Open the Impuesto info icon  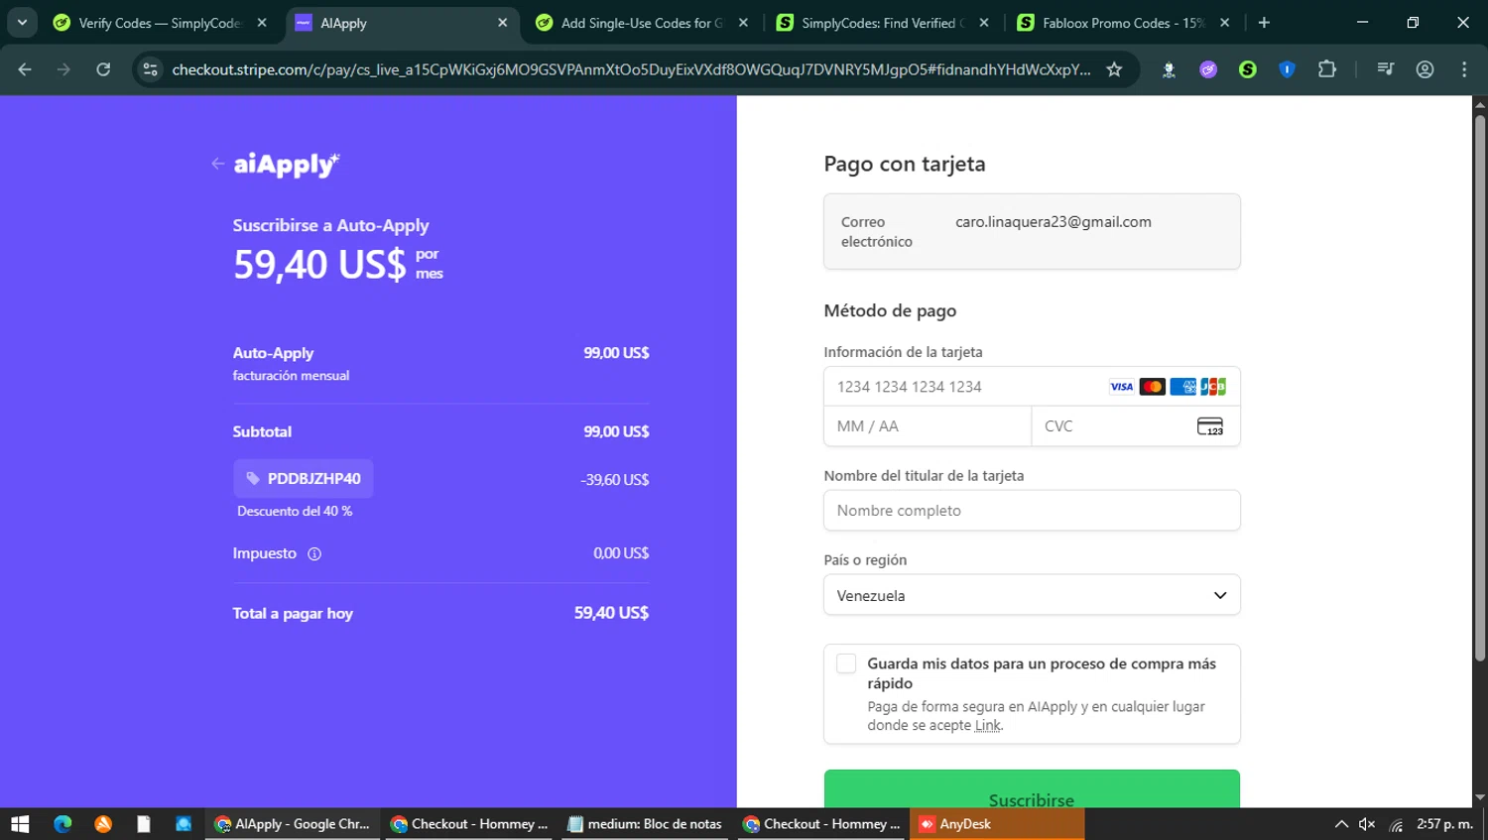(314, 553)
